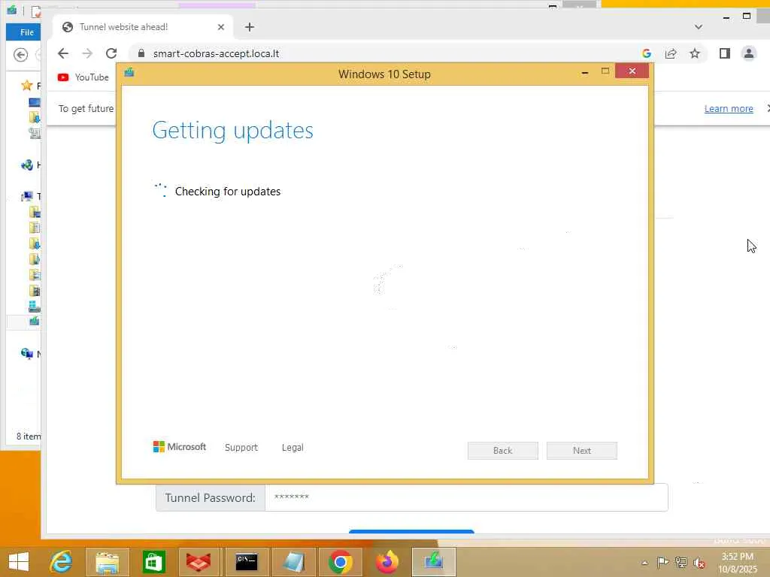The image size is (770, 577).
Task: Click the Next button in Windows 10 Setup
Action: (x=582, y=451)
